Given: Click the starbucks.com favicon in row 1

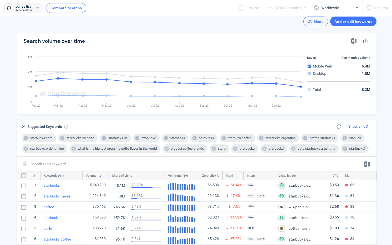Looking at the screenshot, I should 282,185.
